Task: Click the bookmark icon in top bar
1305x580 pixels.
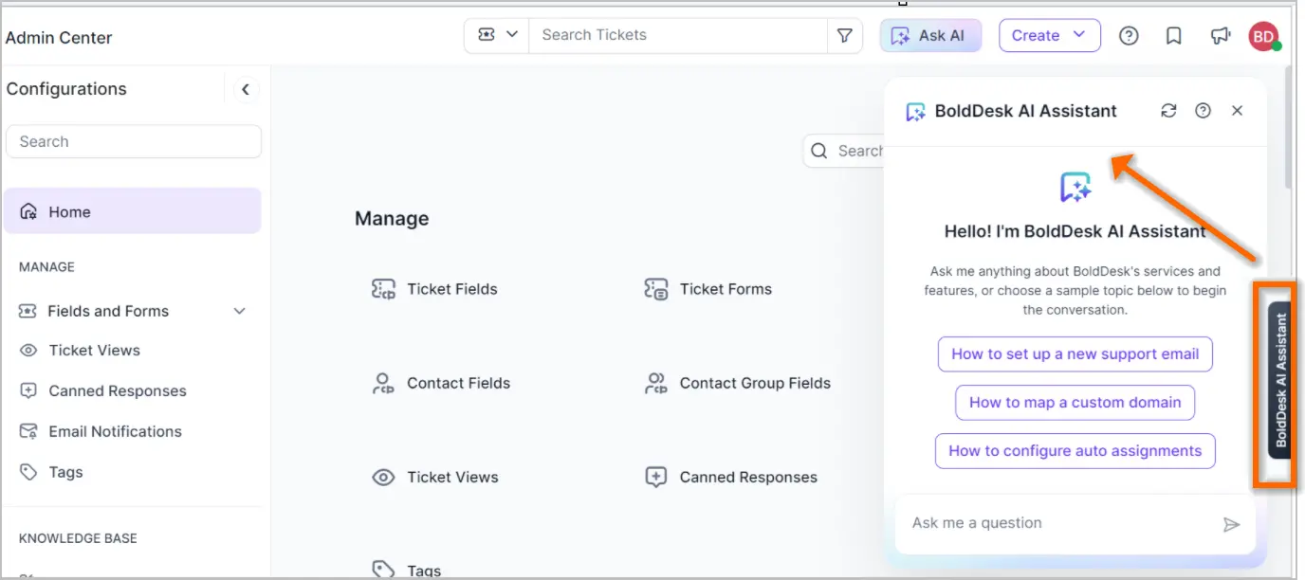Action: (1173, 35)
